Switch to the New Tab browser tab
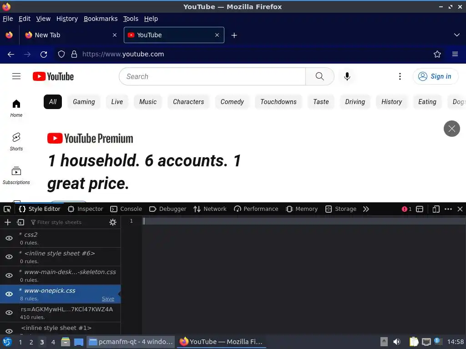 click(x=71, y=35)
